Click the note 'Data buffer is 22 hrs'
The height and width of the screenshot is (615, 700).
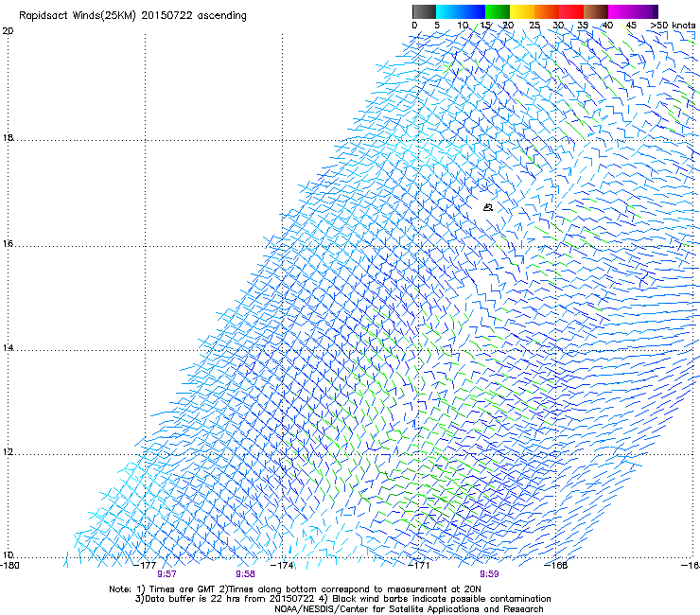193,599
